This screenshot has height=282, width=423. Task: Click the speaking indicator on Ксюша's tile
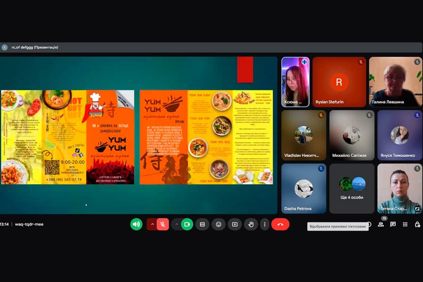304,62
